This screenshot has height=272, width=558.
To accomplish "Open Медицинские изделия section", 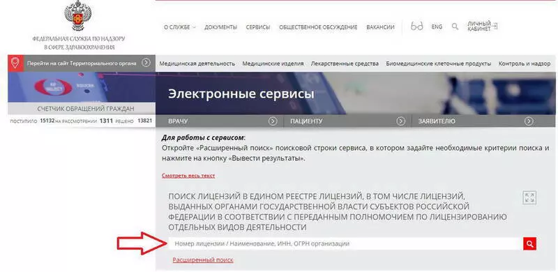I will tap(273, 63).
